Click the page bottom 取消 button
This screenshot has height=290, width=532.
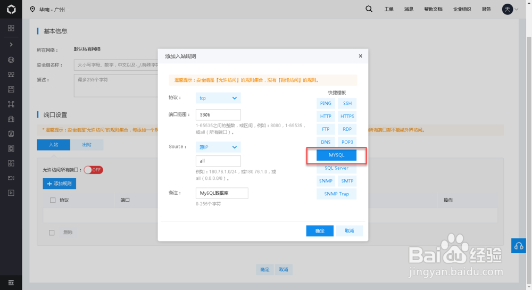[284, 270]
